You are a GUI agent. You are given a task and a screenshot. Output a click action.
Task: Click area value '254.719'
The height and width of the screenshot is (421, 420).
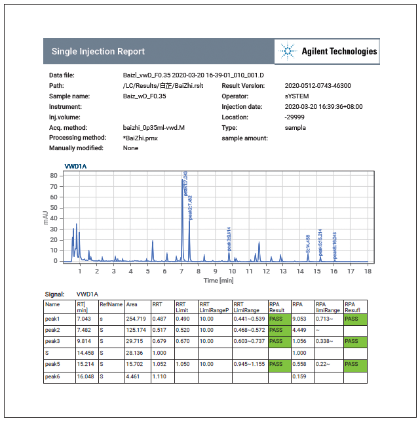coord(136,319)
